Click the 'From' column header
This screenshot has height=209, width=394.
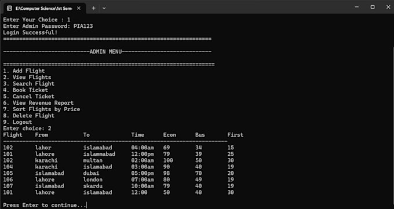point(42,135)
